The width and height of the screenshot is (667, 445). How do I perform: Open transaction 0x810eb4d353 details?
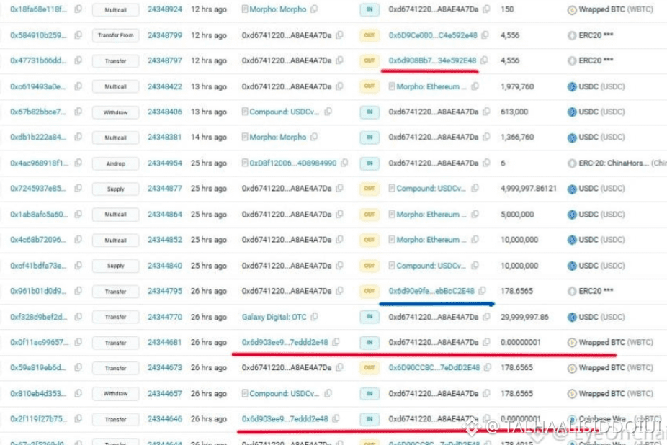tap(38, 394)
